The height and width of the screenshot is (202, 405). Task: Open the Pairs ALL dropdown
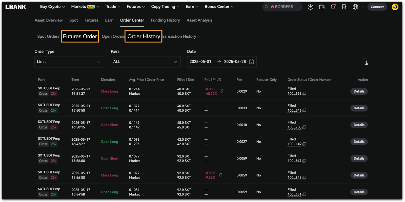coord(145,62)
